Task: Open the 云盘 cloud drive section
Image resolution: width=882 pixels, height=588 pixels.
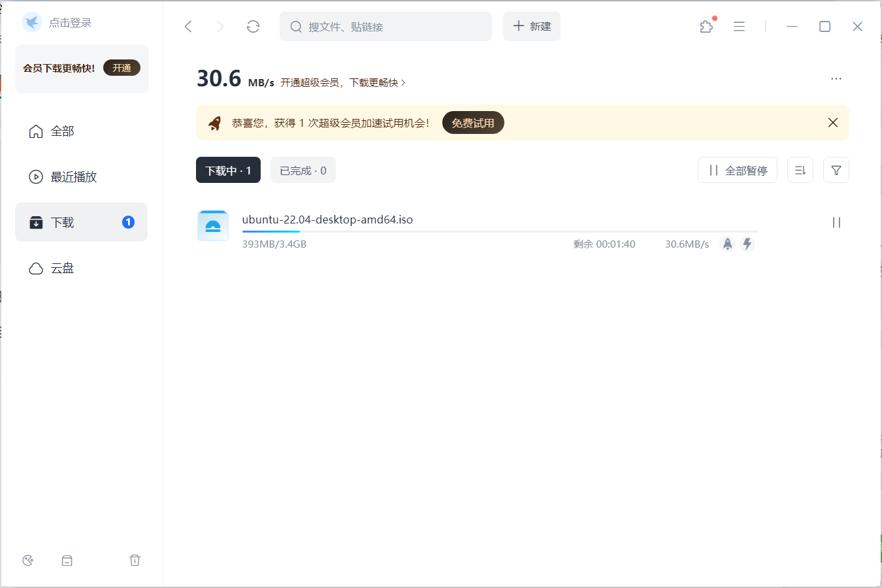Action: pyautogui.click(x=81, y=269)
